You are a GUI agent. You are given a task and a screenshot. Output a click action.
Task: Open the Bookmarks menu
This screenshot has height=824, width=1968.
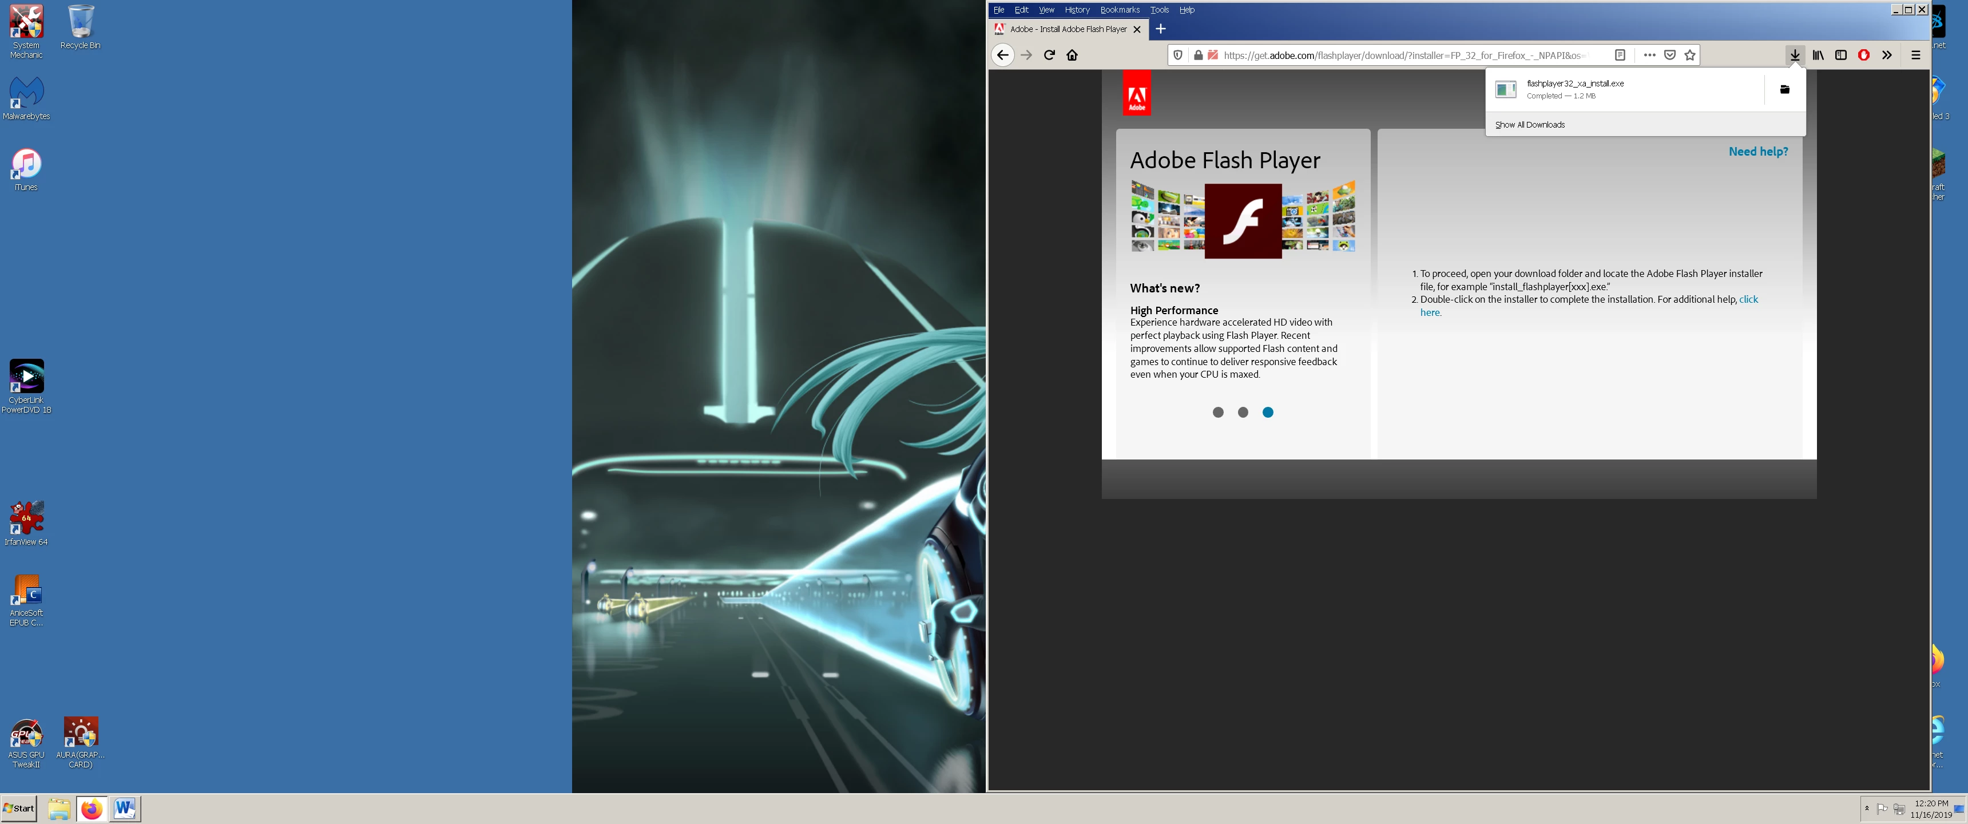pos(1119,10)
